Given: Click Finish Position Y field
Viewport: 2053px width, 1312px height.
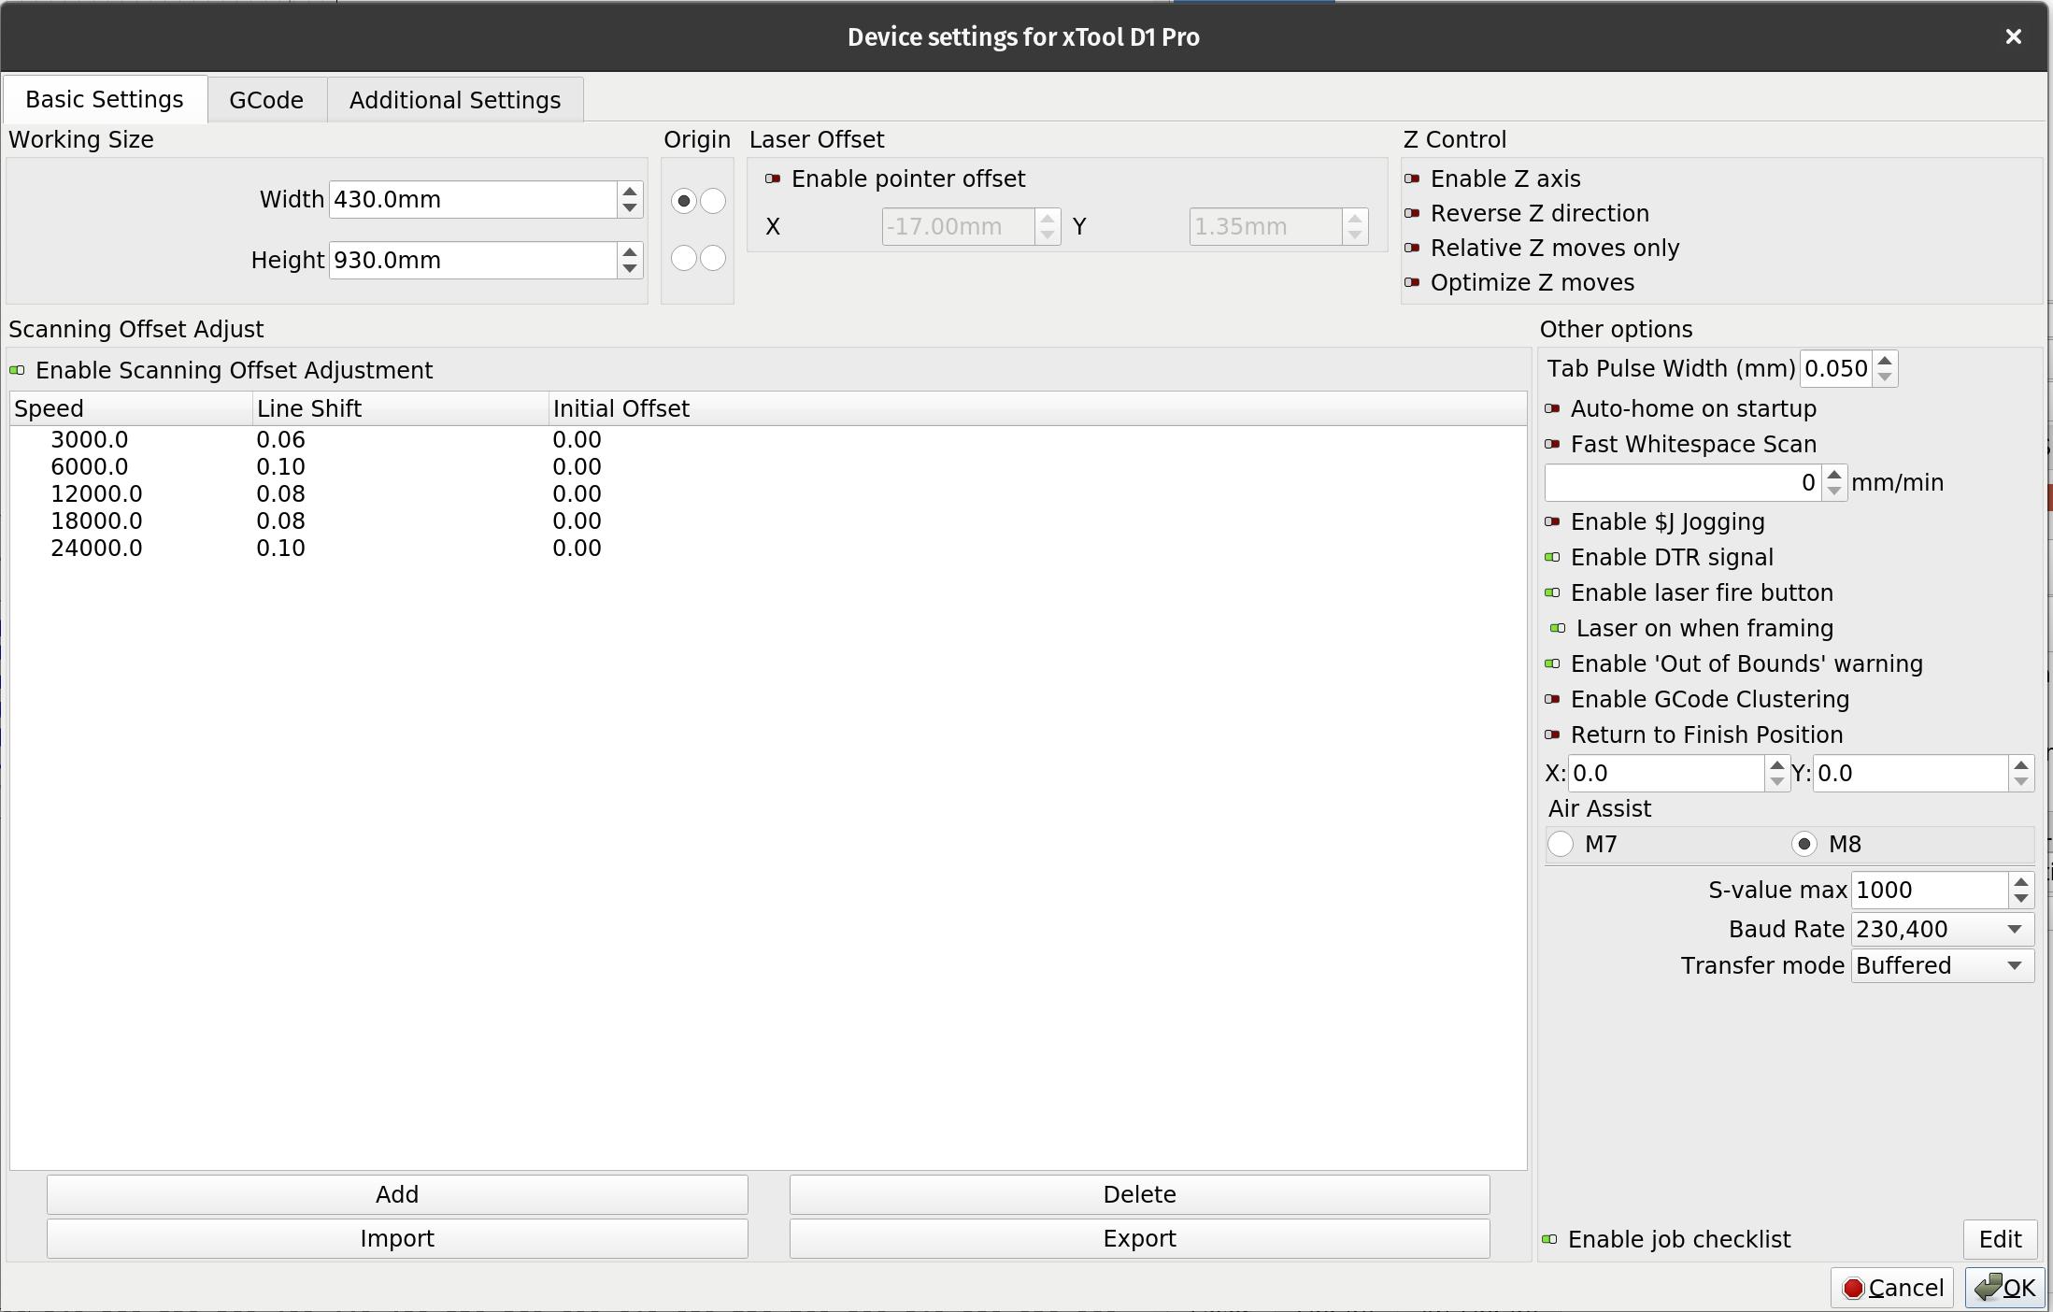Looking at the screenshot, I should (1910, 774).
